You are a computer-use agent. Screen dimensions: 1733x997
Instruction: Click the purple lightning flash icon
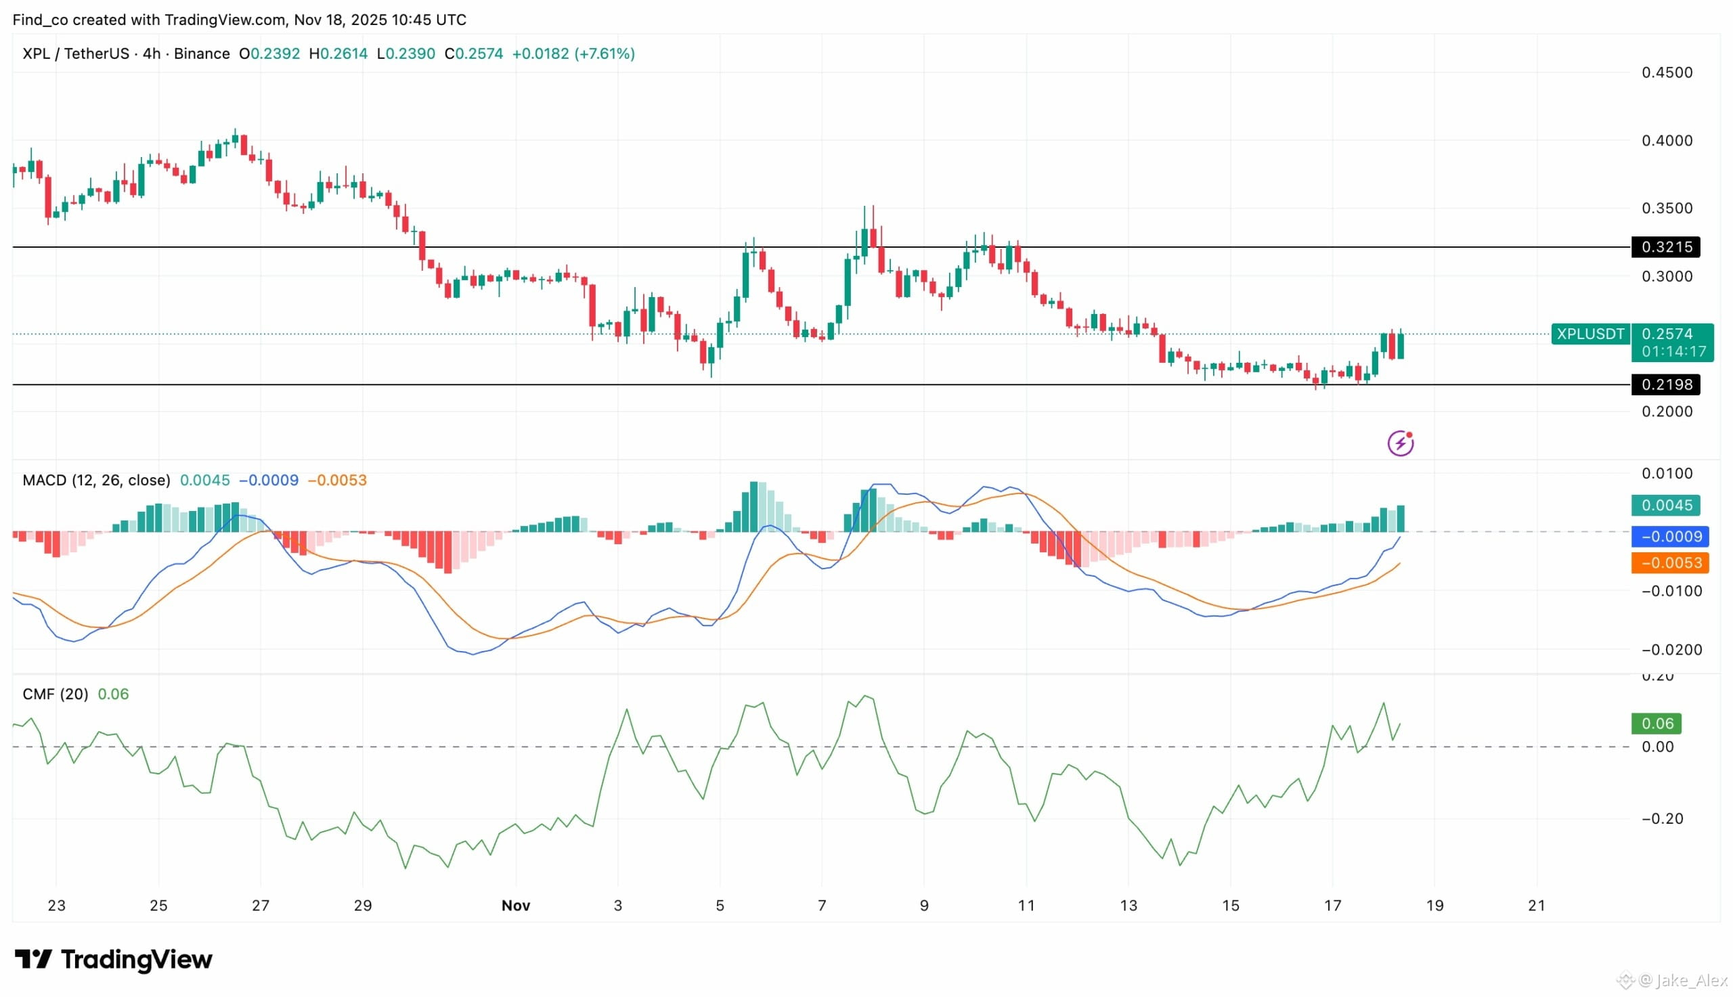pyautogui.click(x=1399, y=444)
